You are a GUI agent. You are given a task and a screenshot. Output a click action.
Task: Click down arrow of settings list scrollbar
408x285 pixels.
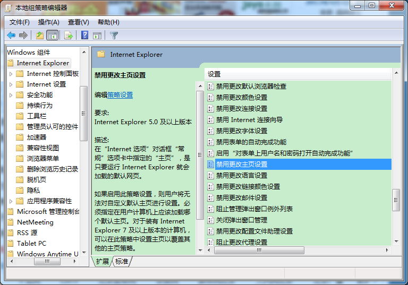[x=396, y=241]
